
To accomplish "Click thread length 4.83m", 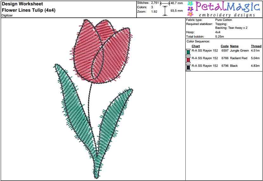I will [255, 66].
